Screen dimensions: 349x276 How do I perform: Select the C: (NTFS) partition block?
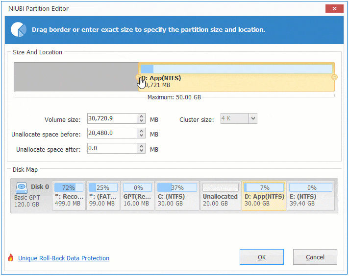click(x=176, y=196)
